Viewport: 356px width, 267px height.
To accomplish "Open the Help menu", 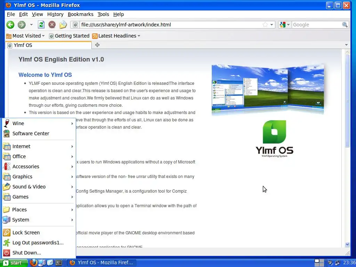I will click(x=119, y=14).
